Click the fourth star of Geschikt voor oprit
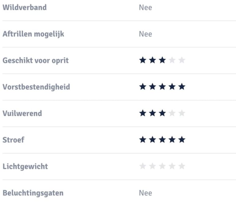This screenshot has height=204, width=236. [172, 60]
